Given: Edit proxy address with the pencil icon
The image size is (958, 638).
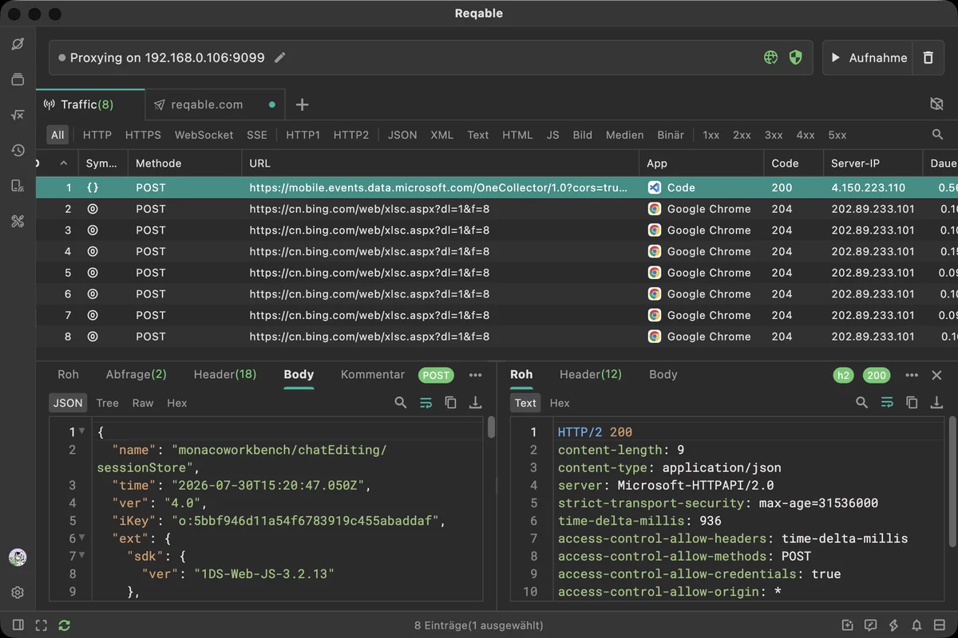Looking at the screenshot, I should [279, 57].
